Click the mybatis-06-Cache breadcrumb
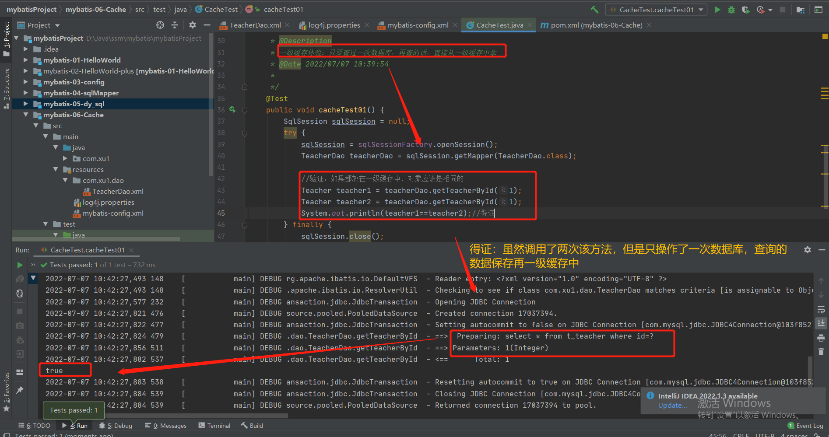829x437 pixels. (x=95, y=9)
